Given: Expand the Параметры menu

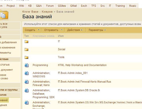Looking at the screenshot, I should [97, 30].
